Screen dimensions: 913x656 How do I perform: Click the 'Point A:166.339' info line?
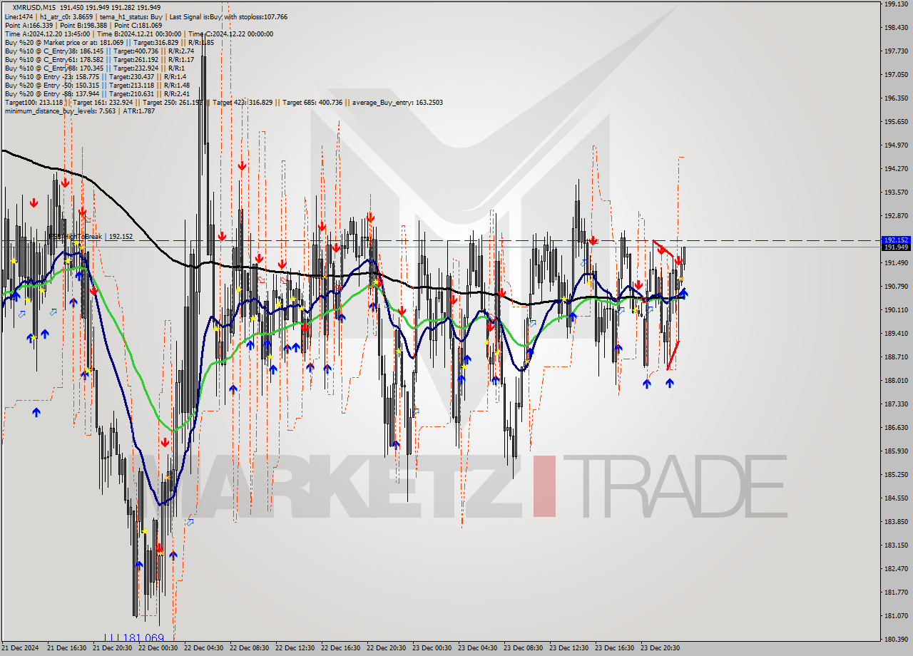coord(83,25)
